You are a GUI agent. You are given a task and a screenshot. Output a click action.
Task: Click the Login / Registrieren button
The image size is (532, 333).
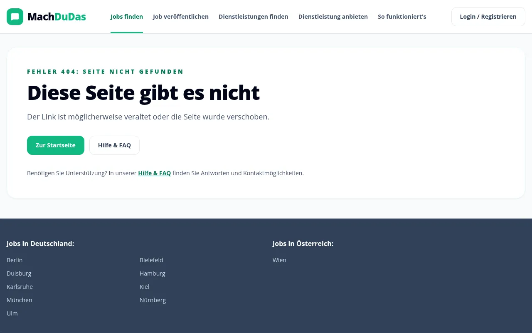(x=488, y=17)
